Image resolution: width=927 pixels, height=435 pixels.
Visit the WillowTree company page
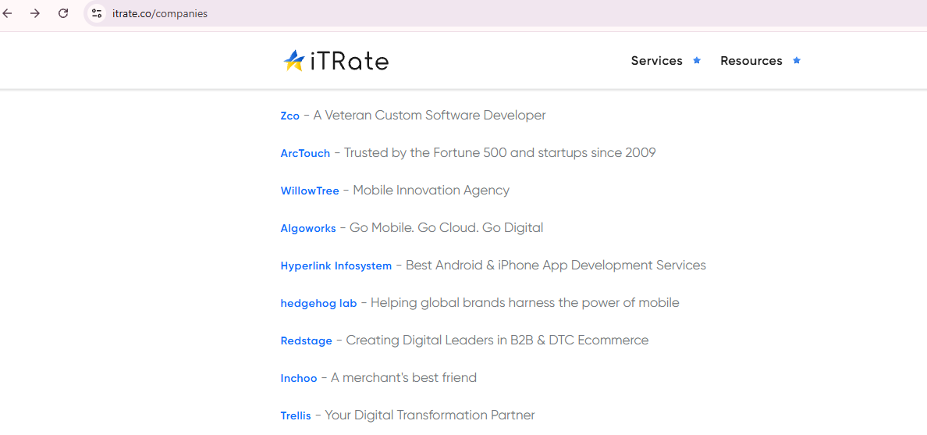tap(310, 191)
